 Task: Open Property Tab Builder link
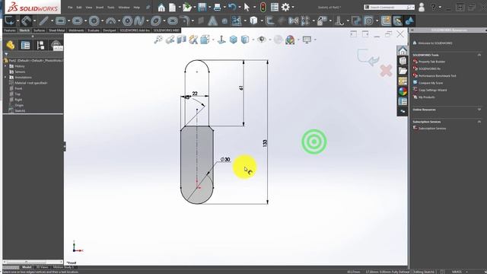pyautogui.click(x=431, y=62)
